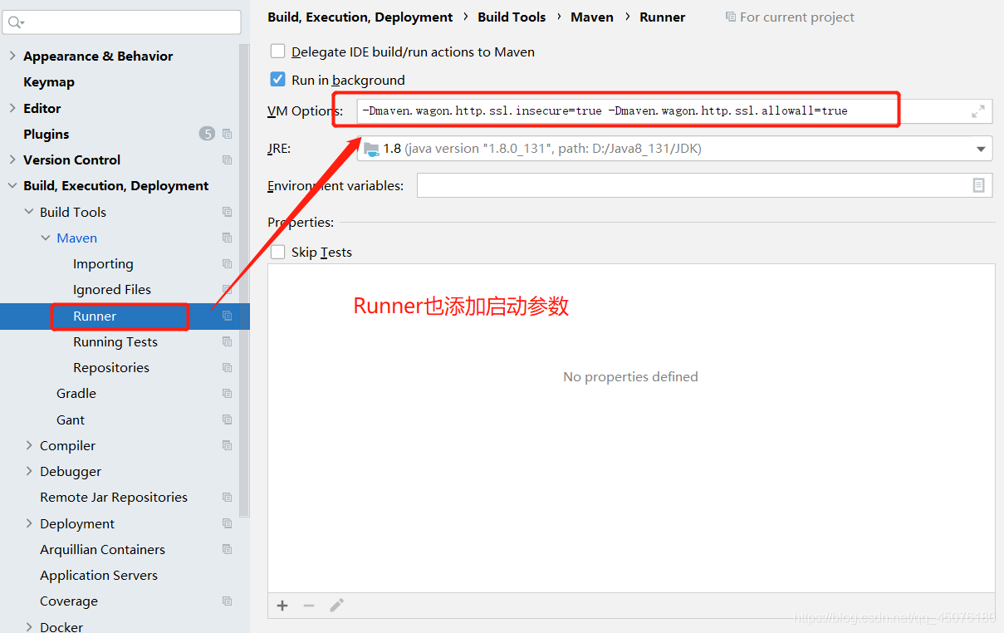Click project-level icon beside Build Tools
1004x633 pixels.
tap(227, 212)
